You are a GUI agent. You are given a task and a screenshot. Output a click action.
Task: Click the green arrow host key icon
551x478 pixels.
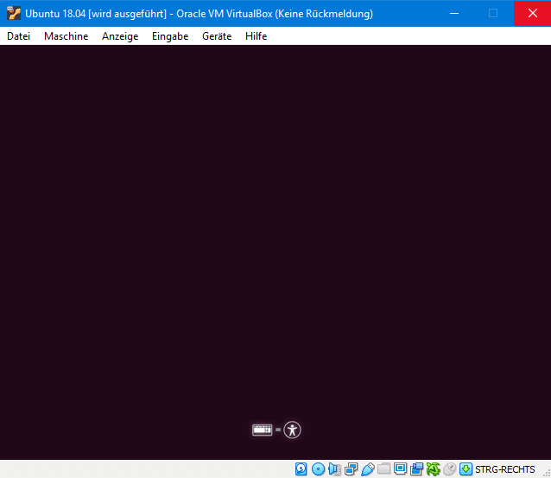click(466, 468)
